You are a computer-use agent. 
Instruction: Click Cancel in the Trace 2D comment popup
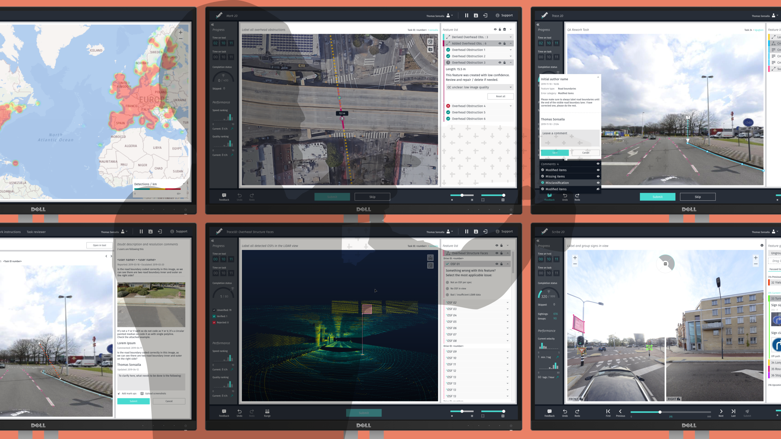tap(585, 153)
